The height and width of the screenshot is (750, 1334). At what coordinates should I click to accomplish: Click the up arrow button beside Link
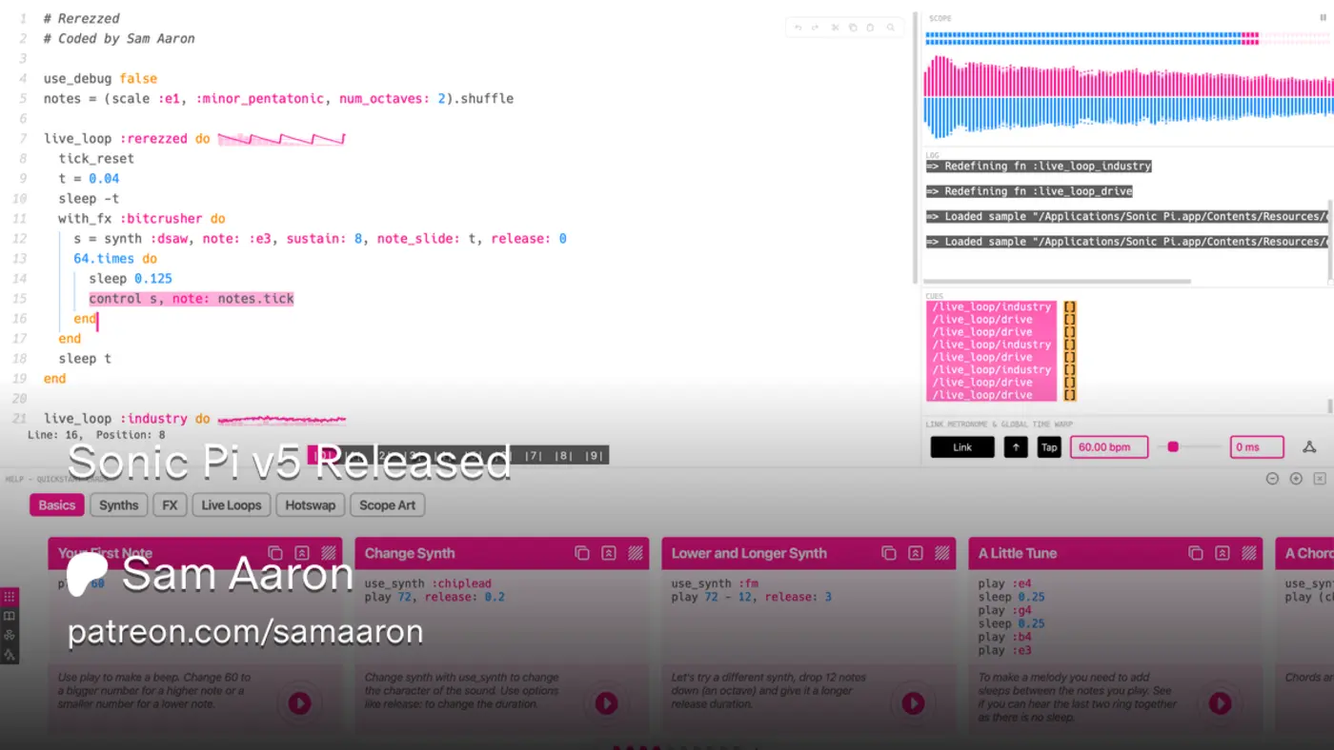[1016, 447]
